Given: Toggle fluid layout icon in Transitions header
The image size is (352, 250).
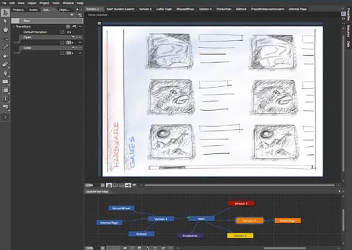Looking at the screenshot, I should (68, 26).
